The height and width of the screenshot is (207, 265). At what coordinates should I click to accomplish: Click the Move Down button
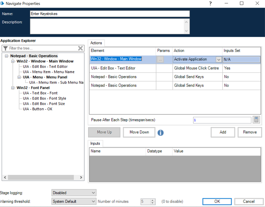pyautogui.click(x=139, y=132)
